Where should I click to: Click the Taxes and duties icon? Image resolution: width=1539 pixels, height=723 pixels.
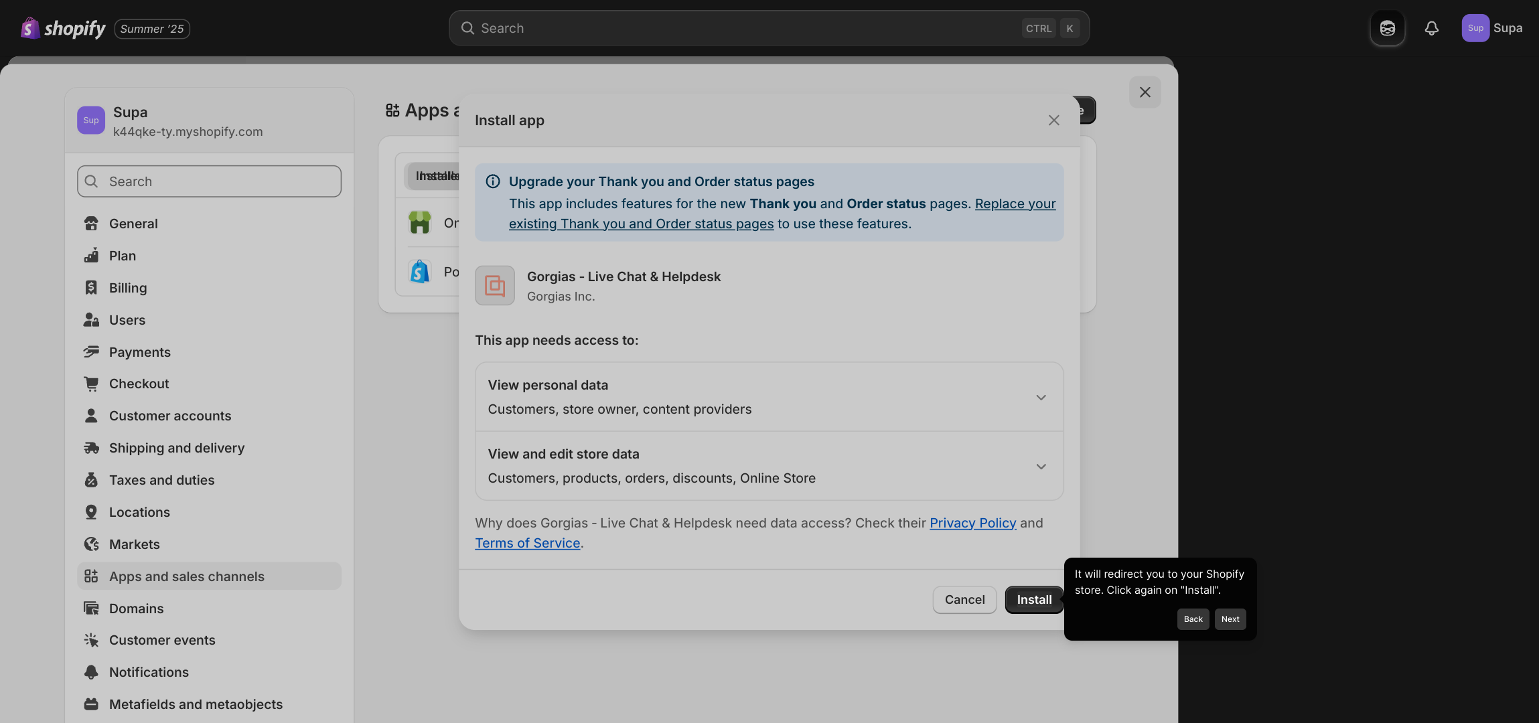pos(91,480)
